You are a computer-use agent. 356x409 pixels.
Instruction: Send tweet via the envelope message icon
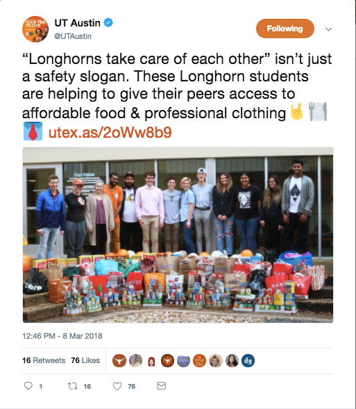pos(161,386)
